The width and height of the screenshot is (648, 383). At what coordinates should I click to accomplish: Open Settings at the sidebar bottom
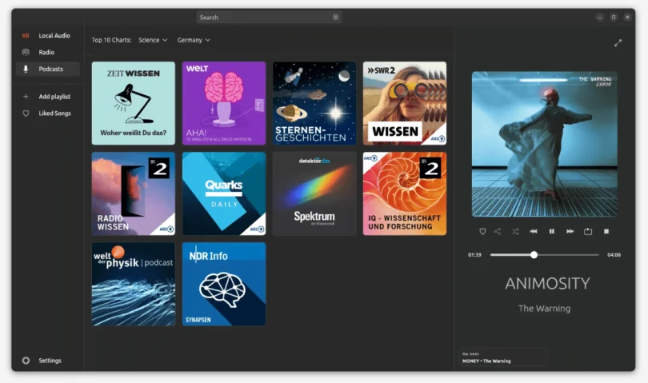(47, 361)
